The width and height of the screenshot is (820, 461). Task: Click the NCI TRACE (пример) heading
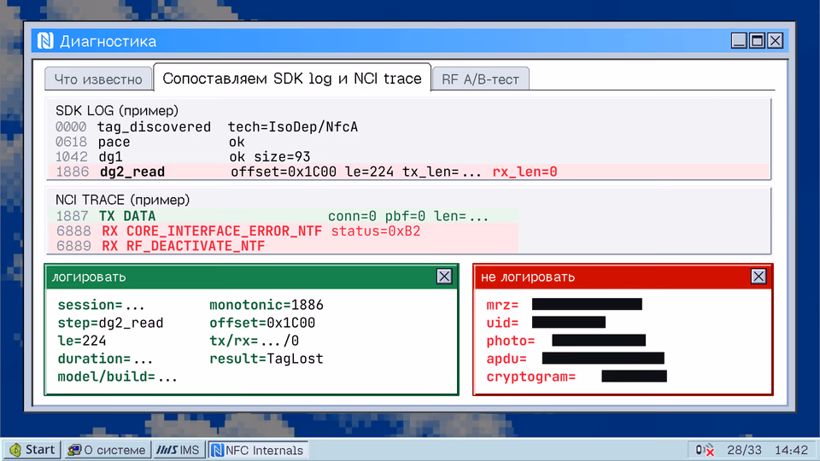(122, 200)
